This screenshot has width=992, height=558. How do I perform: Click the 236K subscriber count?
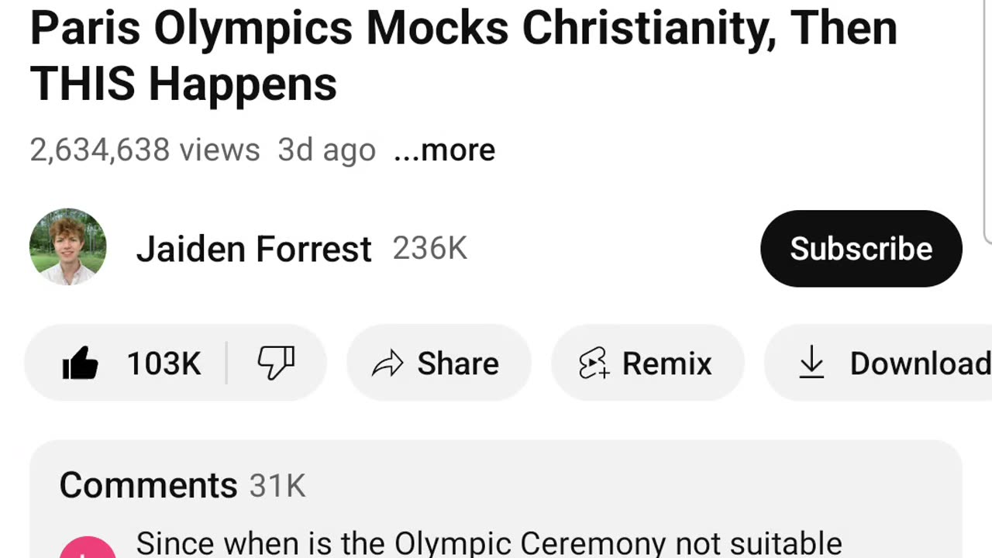pyautogui.click(x=429, y=249)
